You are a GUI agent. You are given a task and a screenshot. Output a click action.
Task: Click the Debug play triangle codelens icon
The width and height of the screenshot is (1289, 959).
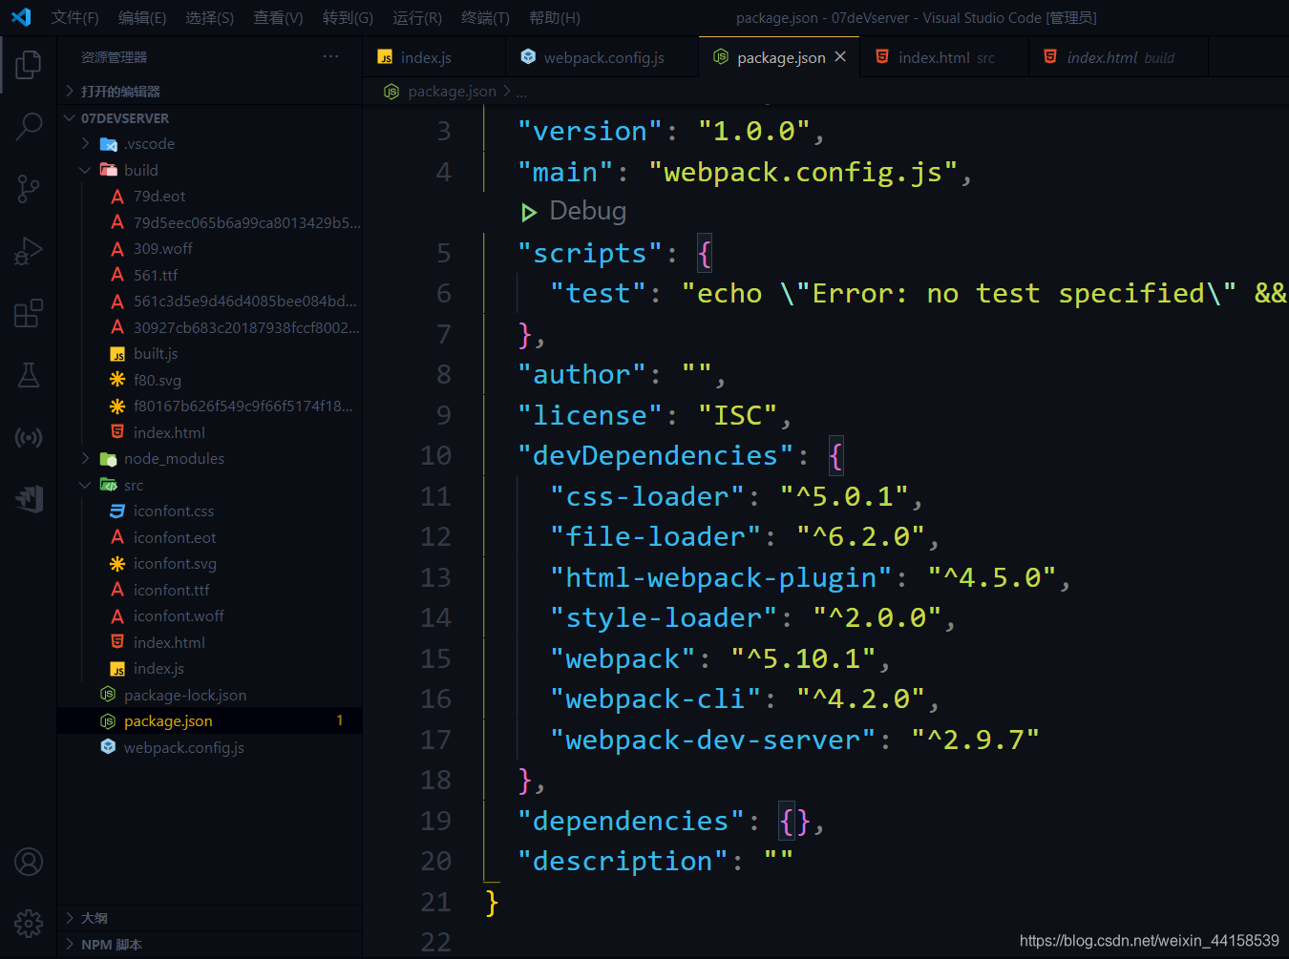click(x=529, y=212)
